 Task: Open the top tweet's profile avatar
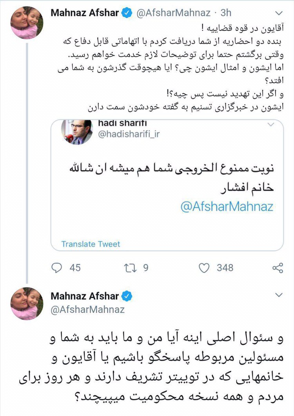click(27, 22)
